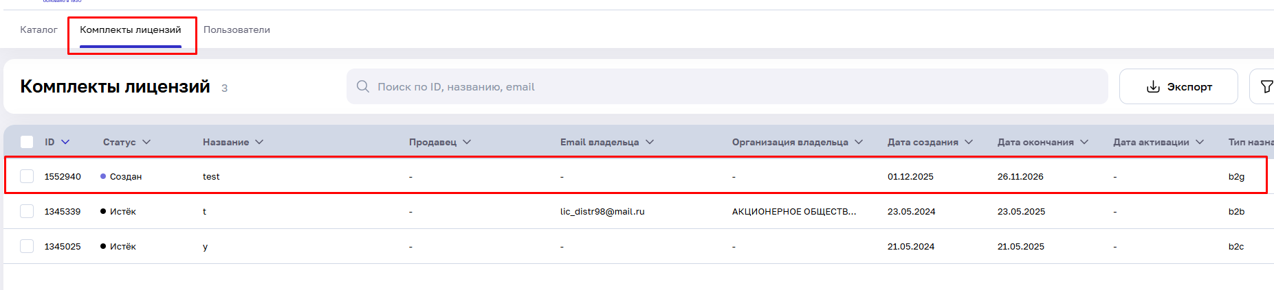Expand the Статус column dropdown

(x=146, y=142)
